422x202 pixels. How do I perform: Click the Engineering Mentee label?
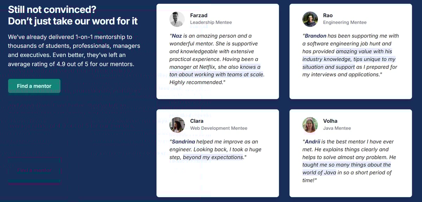345,22
